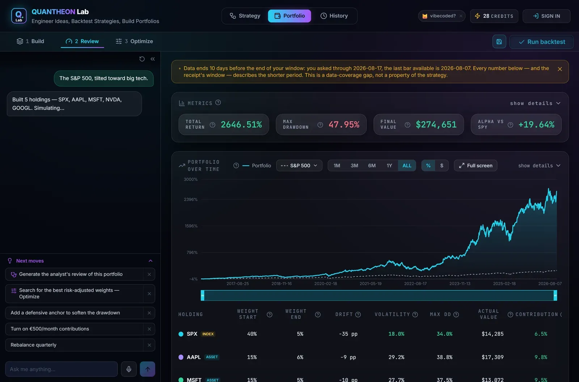Screen dimensions: 579x382
Task: Expand chart show details
Action: click(539, 165)
